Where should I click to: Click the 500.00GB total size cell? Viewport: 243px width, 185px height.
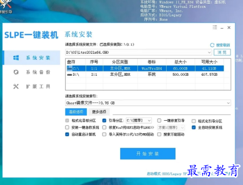click(x=180, y=74)
